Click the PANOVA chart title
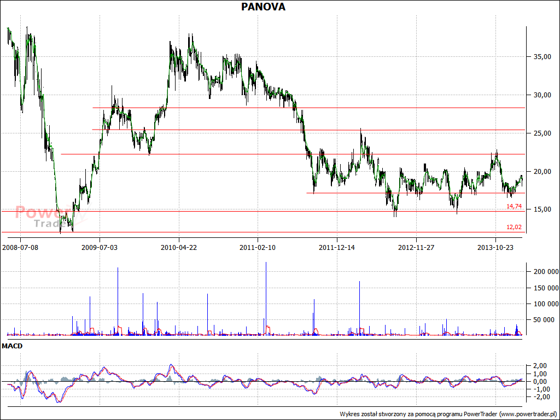560x420 pixels. point(263,7)
